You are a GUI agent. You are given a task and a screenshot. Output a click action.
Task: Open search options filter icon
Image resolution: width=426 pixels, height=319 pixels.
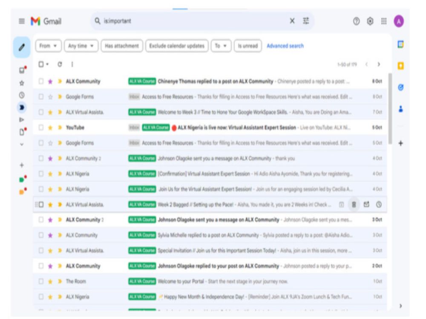[306, 21]
